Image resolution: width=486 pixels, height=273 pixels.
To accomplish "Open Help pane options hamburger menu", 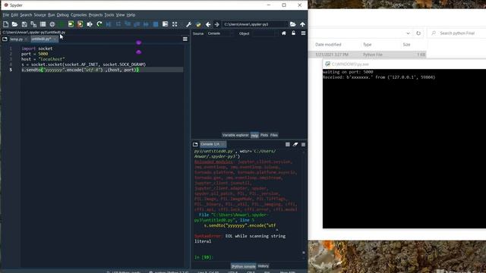I will (303, 33).
